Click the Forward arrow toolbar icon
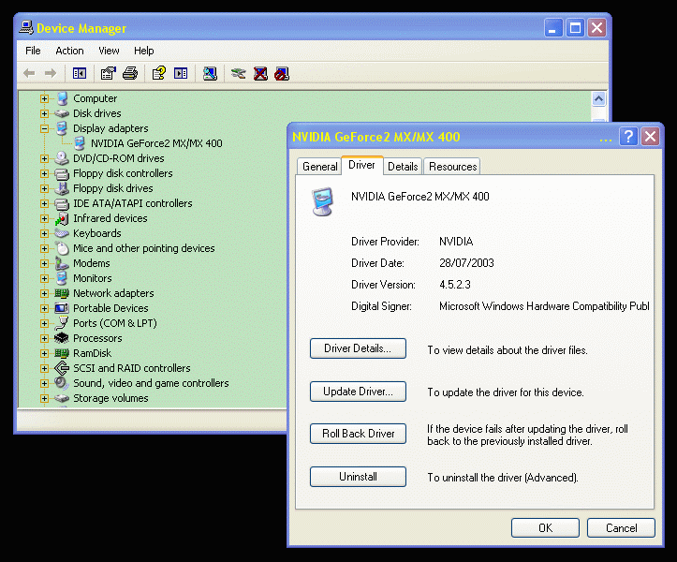 [51, 73]
